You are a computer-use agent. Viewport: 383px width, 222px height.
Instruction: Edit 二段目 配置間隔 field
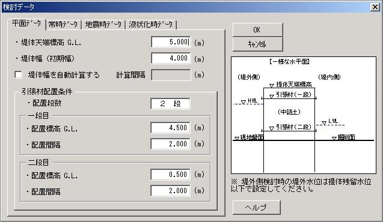coord(170,191)
